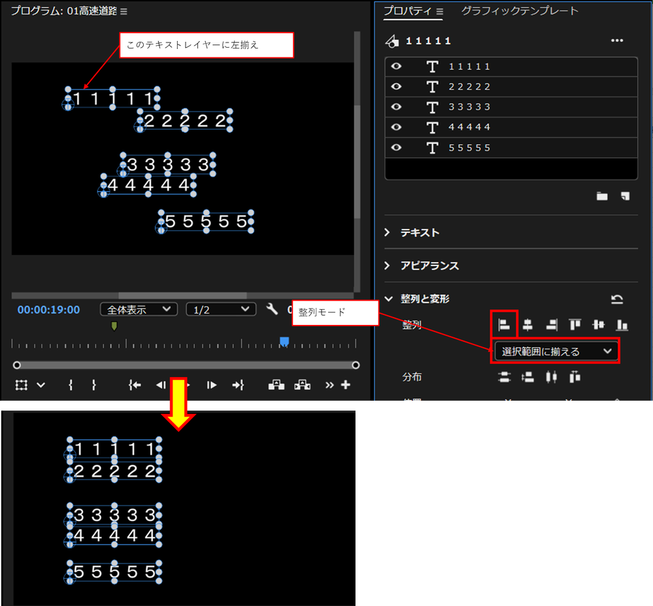Select the 55555 layer row
The height and width of the screenshot is (606, 653).
pos(511,148)
